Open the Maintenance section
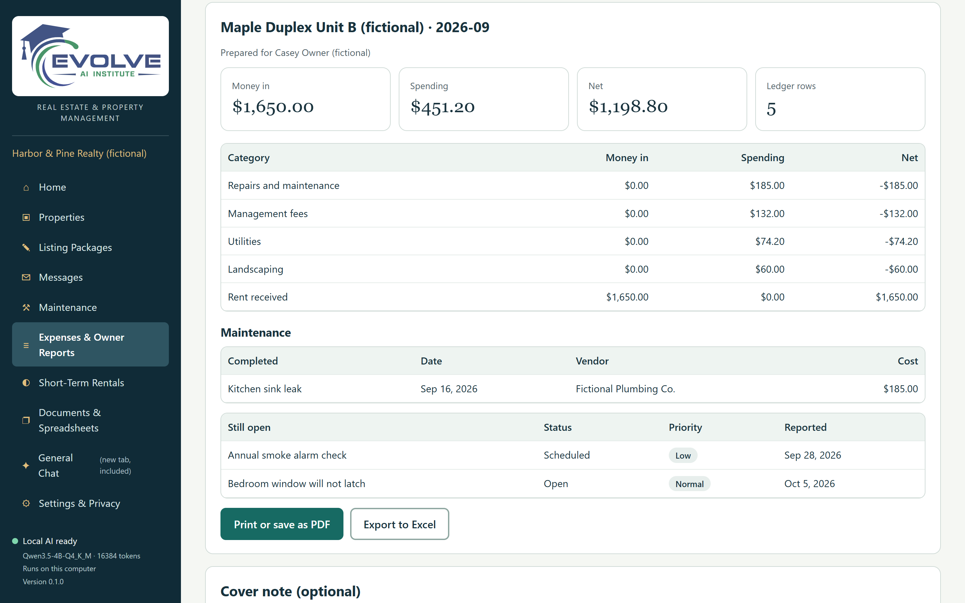 click(x=90, y=308)
